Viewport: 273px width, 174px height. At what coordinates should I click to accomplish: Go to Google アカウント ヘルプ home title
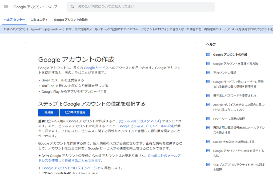click(x=35, y=7)
